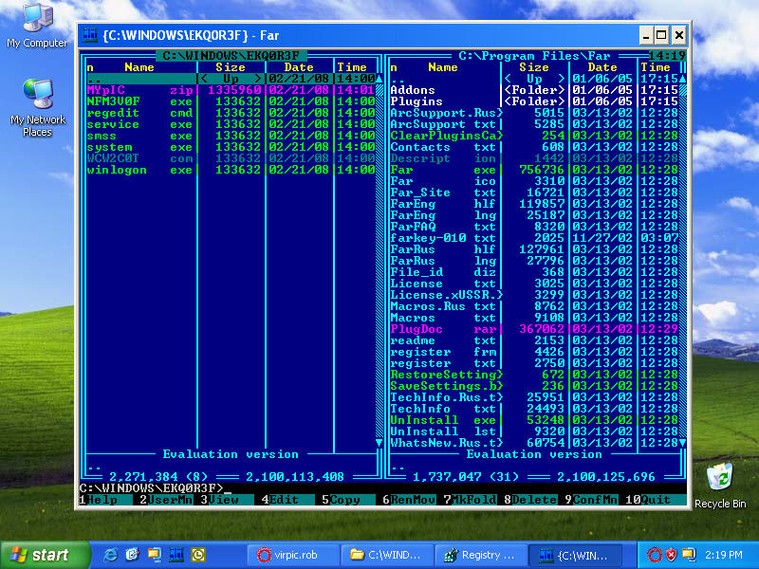Screen dimensions: 759x569
Task: Launch Internet Explorer from Quick Launch
Action: (x=110, y=555)
